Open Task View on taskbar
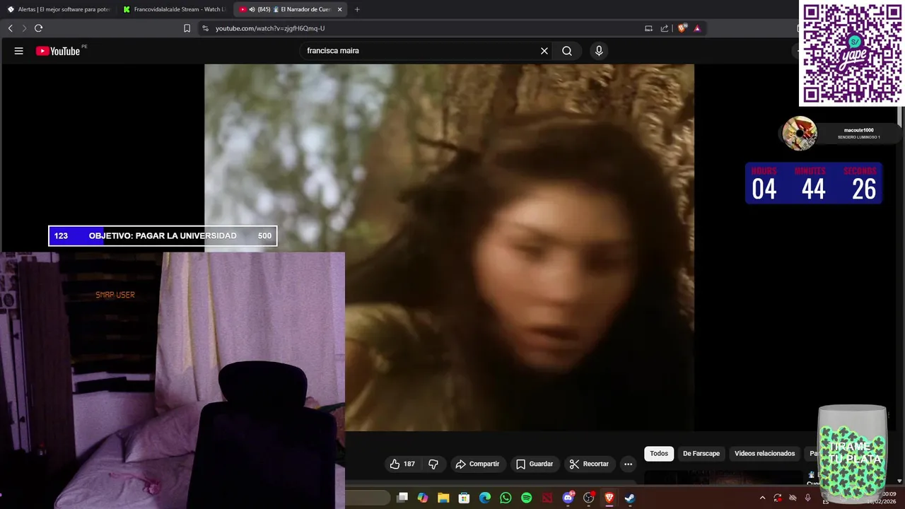This screenshot has width=905, height=509. click(x=402, y=498)
